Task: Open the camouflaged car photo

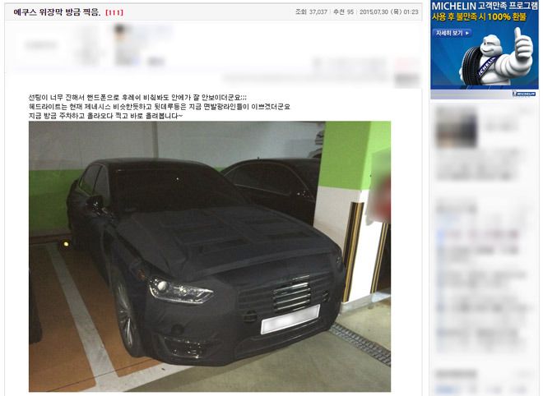Action: point(210,256)
